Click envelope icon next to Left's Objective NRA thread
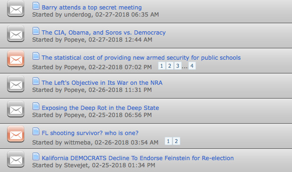The width and height of the screenshot is (292, 172). point(16,84)
